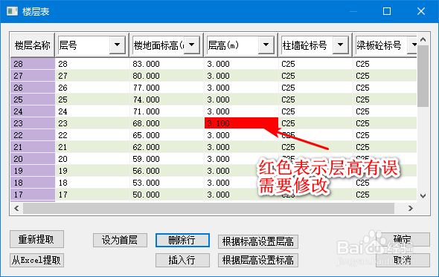Click the 重新提取 button
This screenshot has width=439, height=277.
click(x=36, y=239)
